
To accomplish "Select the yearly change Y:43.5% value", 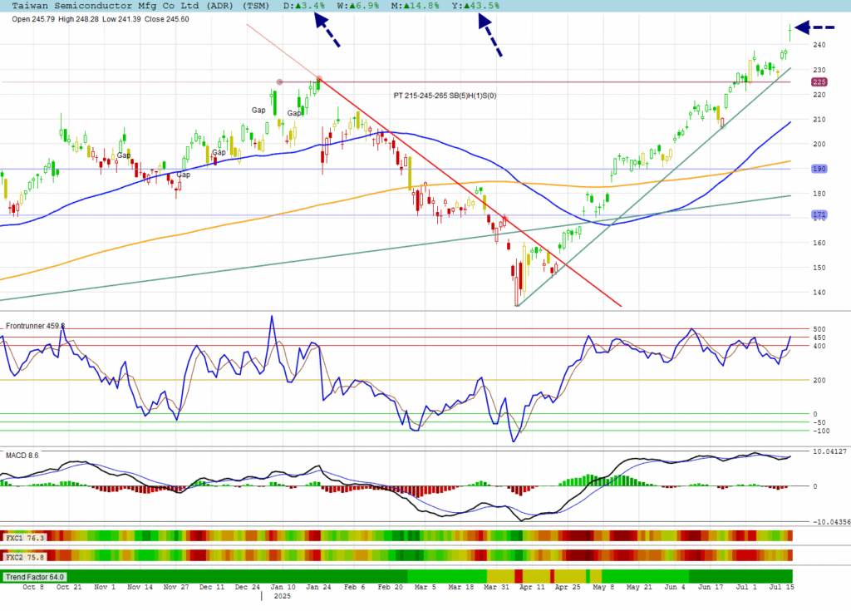I will point(475,6).
